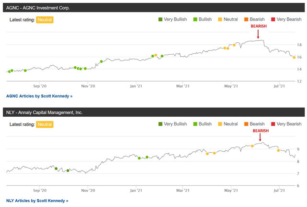The height and width of the screenshot is (207, 307).
Task: Toggle Bearish legend entry in AGNC chart
Action: (x=255, y=19)
